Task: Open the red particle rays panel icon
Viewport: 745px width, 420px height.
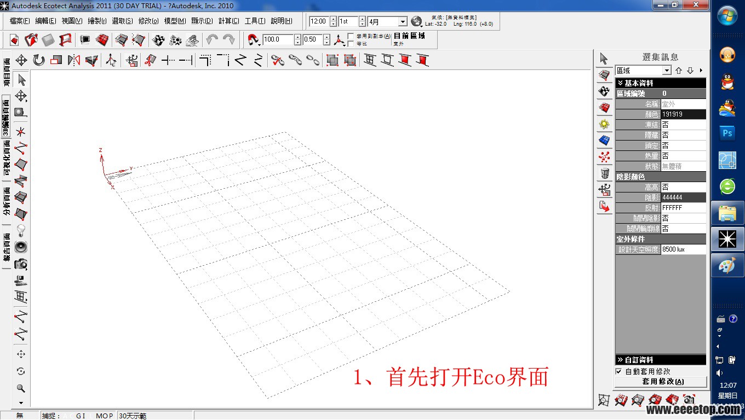Action: click(x=604, y=157)
